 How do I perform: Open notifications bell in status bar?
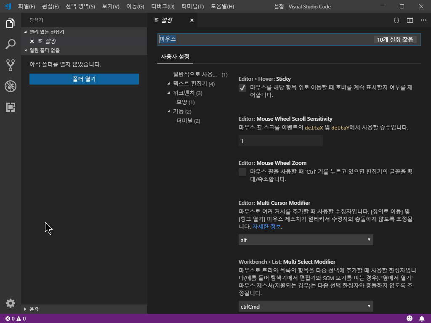click(x=422, y=318)
